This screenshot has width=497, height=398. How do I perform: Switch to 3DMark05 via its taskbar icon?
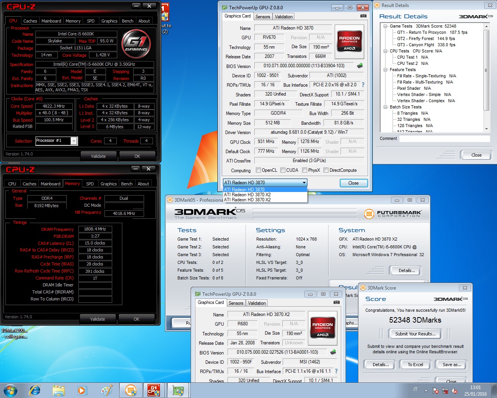(131, 390)
